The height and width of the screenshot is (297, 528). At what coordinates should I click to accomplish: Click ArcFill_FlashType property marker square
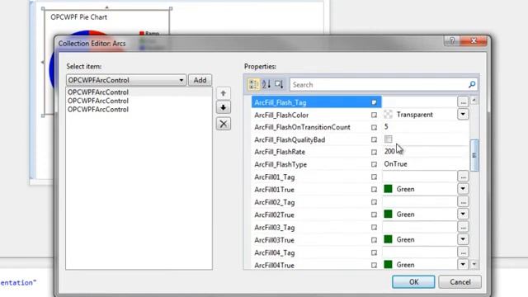pyautogui.click(x=374, y=164)
